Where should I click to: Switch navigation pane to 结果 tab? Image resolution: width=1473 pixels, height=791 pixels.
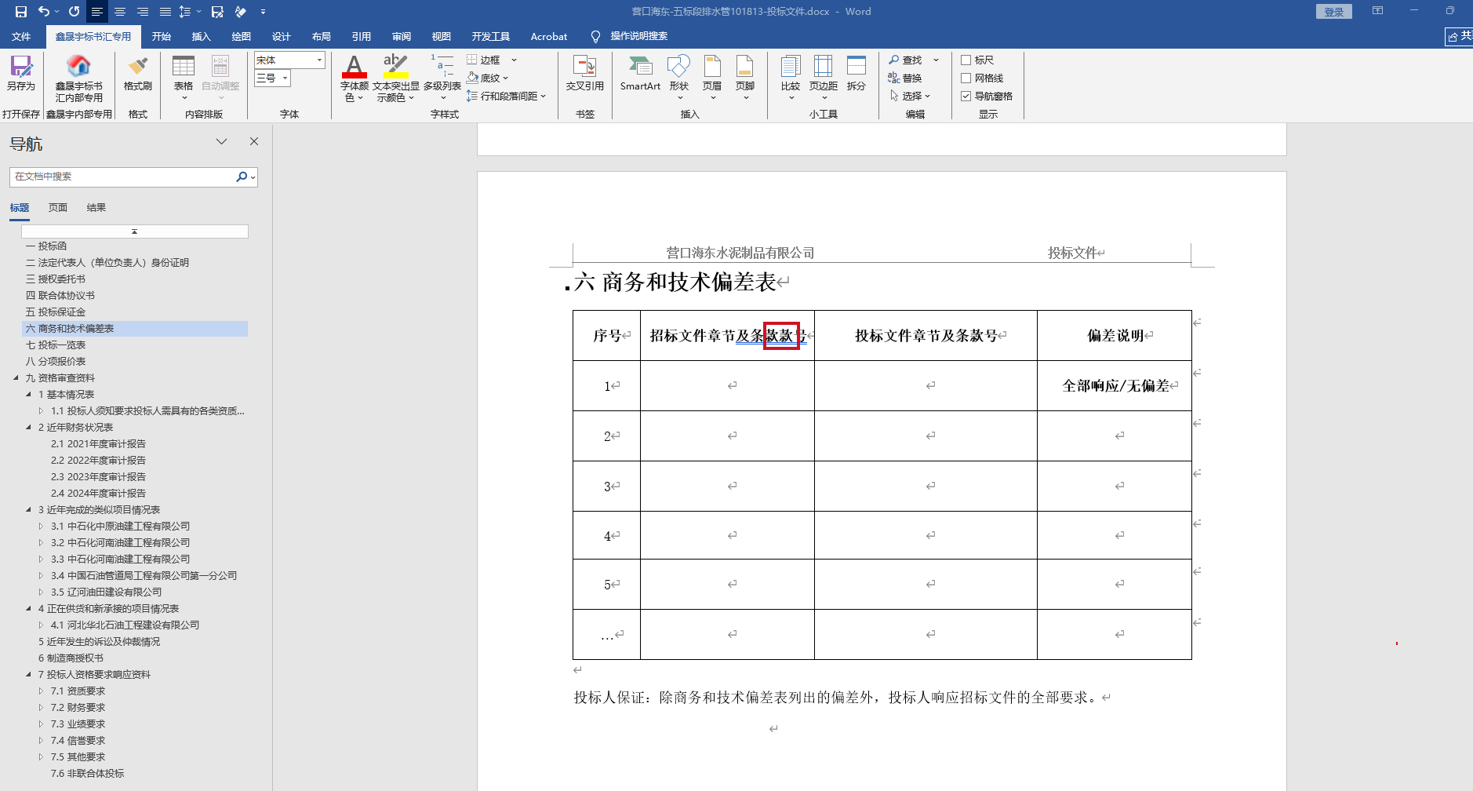click(x=96, y=208)
